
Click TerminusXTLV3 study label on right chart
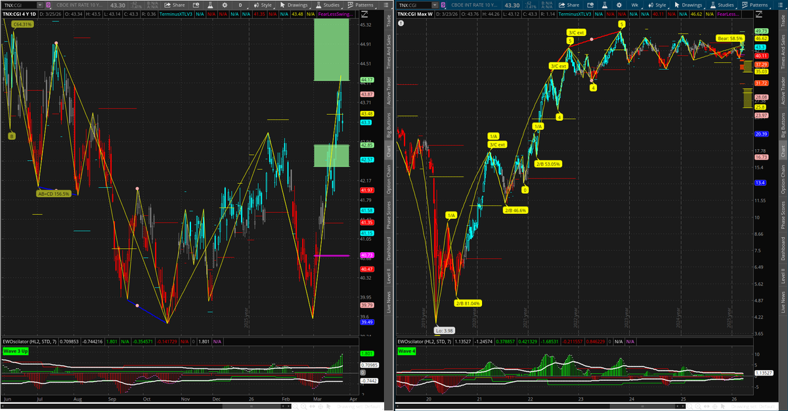click(575, 14)
